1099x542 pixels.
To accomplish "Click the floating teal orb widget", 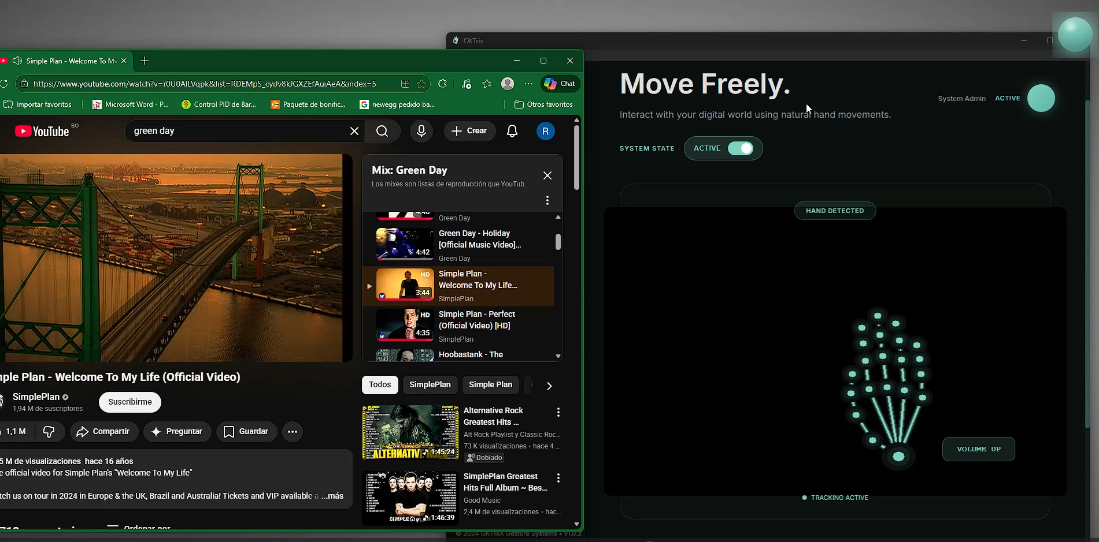I will (x=1075, y=35).
